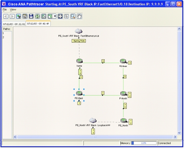The image size is (184, 148).
Task: Open the View menu
Action: click(13, 10)
